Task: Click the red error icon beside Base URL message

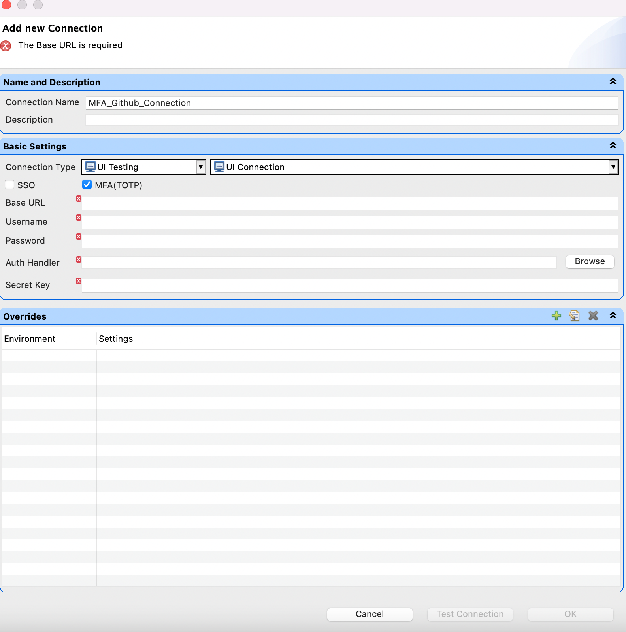Action: point(6,46)
